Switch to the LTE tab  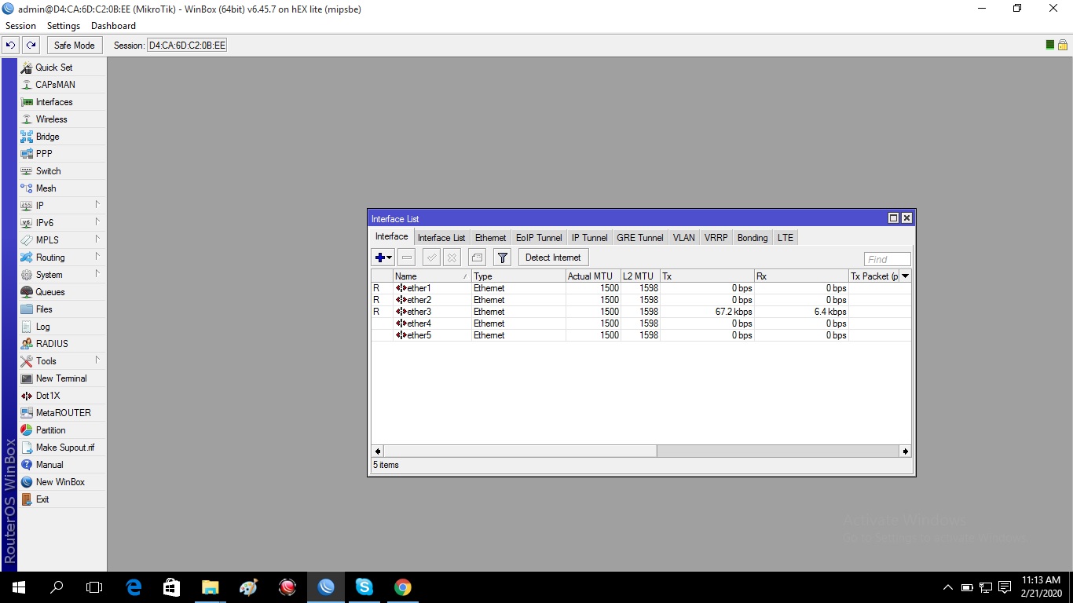pos(786,238)
